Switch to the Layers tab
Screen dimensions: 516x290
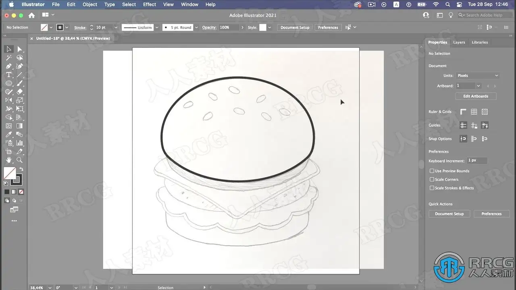click(459, 42)
